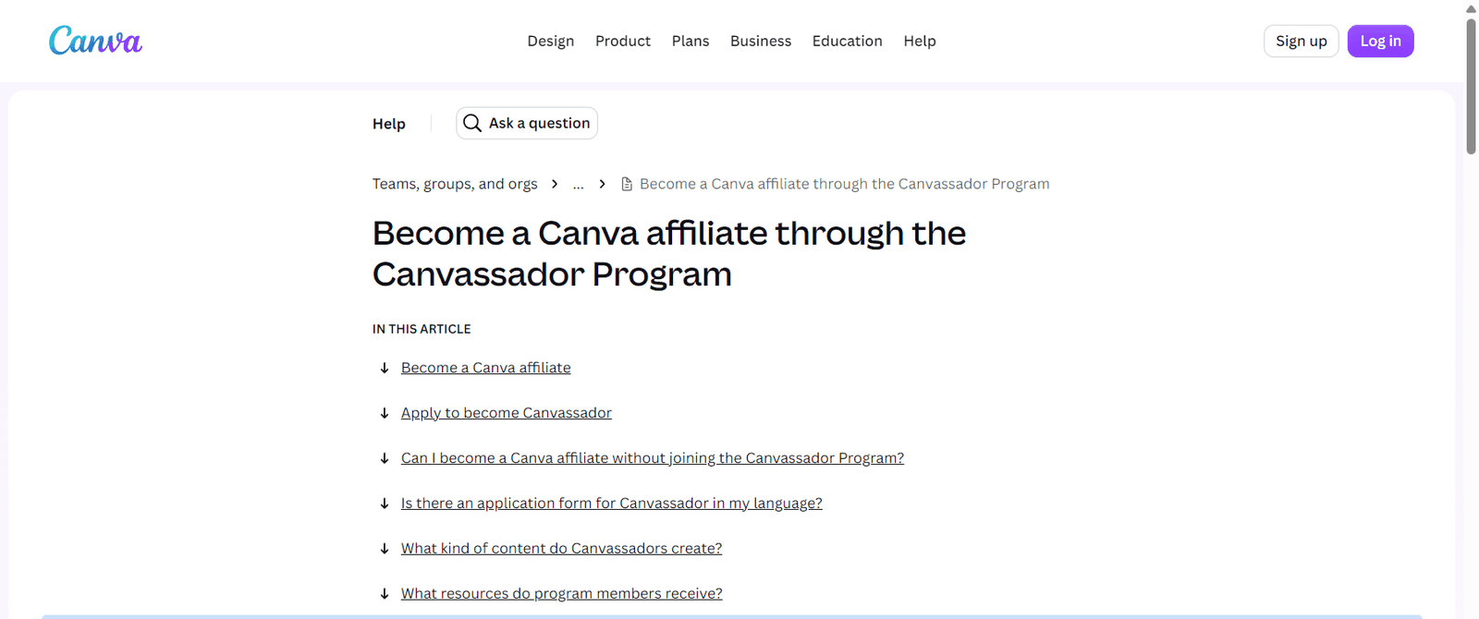This screenshot has width=1479, height=619.
Task: Click the Ask a question search field
Action: pos(527,123)
